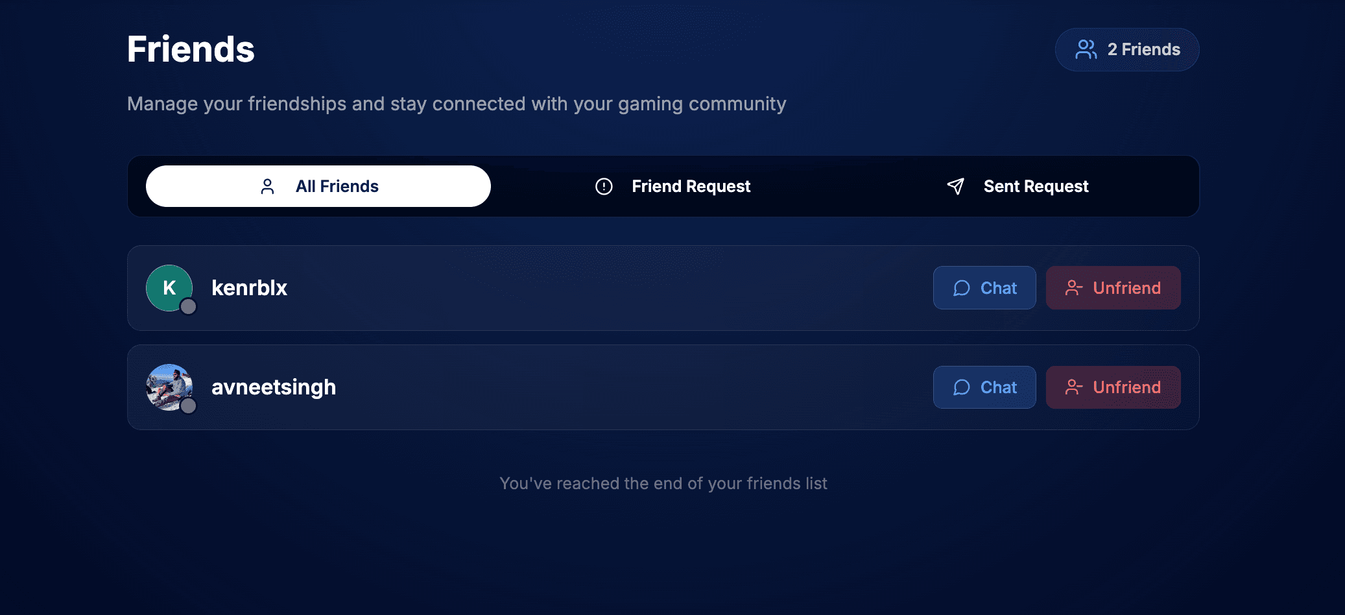Switch to the All Friends tab

pyautogui.click(x=318, y=187)
